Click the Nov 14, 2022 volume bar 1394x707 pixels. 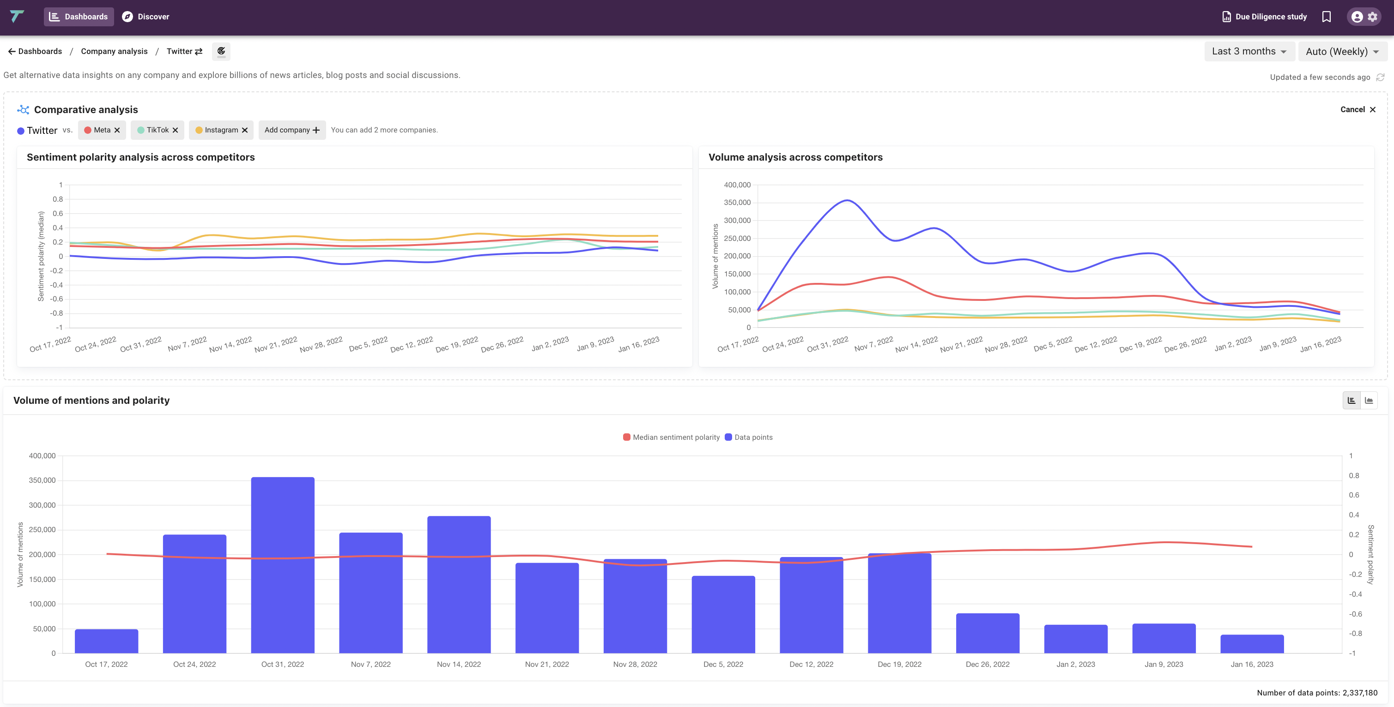[459, 584]
